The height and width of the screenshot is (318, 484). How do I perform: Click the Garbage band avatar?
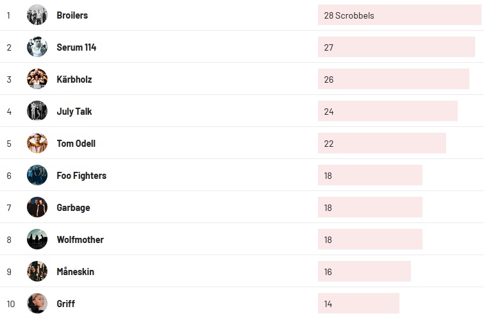[37, 207]
